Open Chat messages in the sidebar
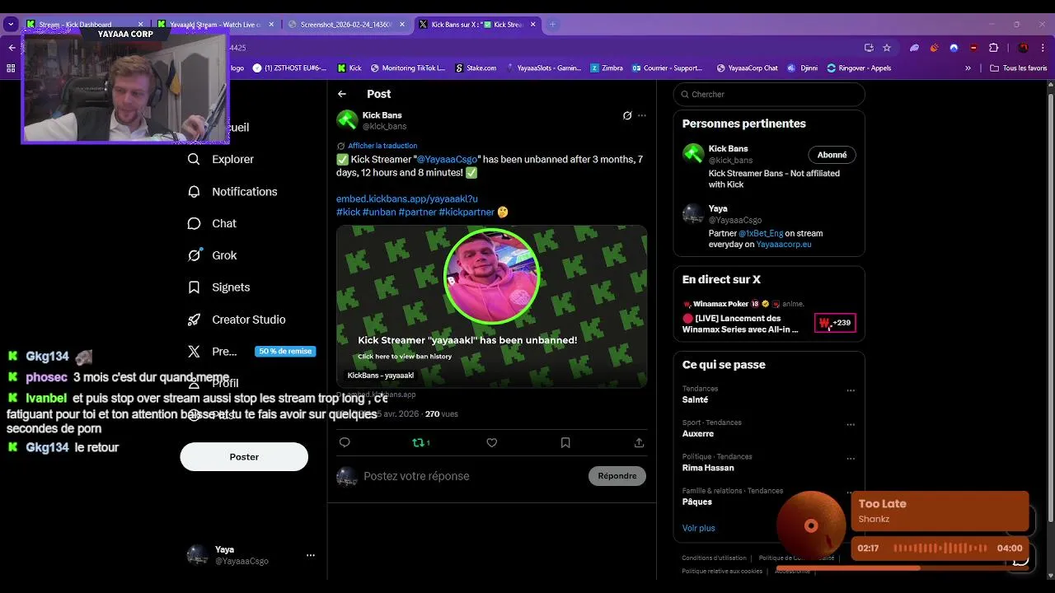The height and width of the screenshot is (593, 1055). click(x=212, y=223)
